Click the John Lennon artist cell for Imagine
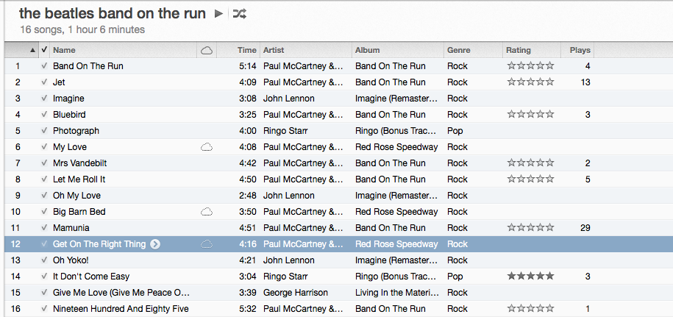 click(x=288, y=99)
